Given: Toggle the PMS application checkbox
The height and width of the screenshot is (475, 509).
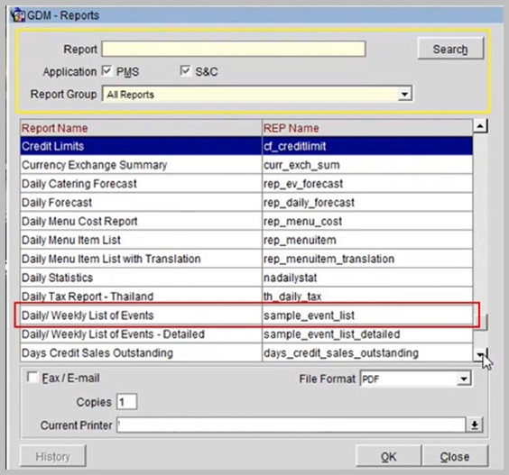Looking at the screenshot, I should click(106, 70).
